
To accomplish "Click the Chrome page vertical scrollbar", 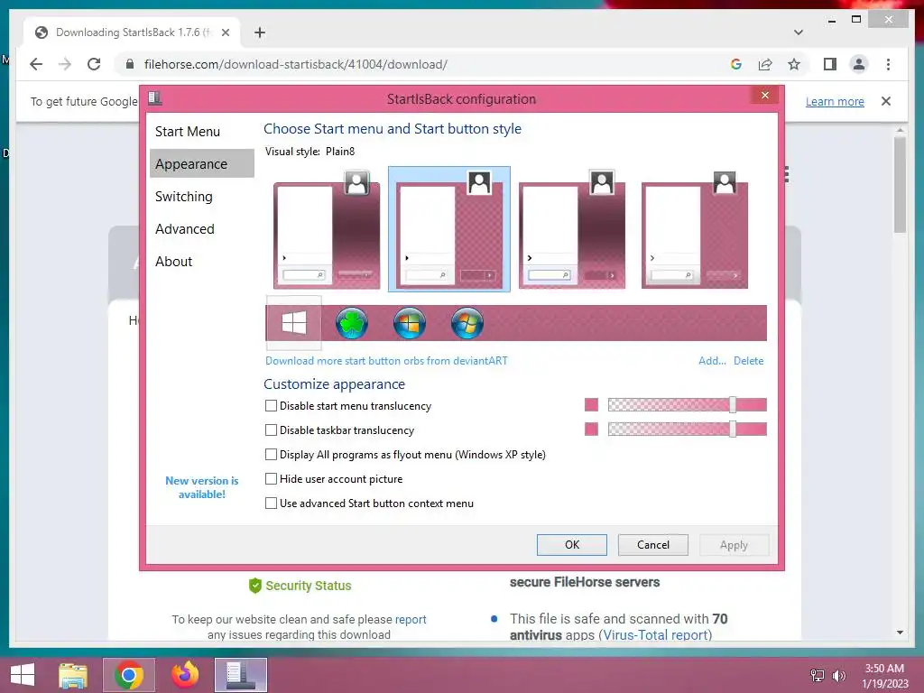I will tap(900, 185).
